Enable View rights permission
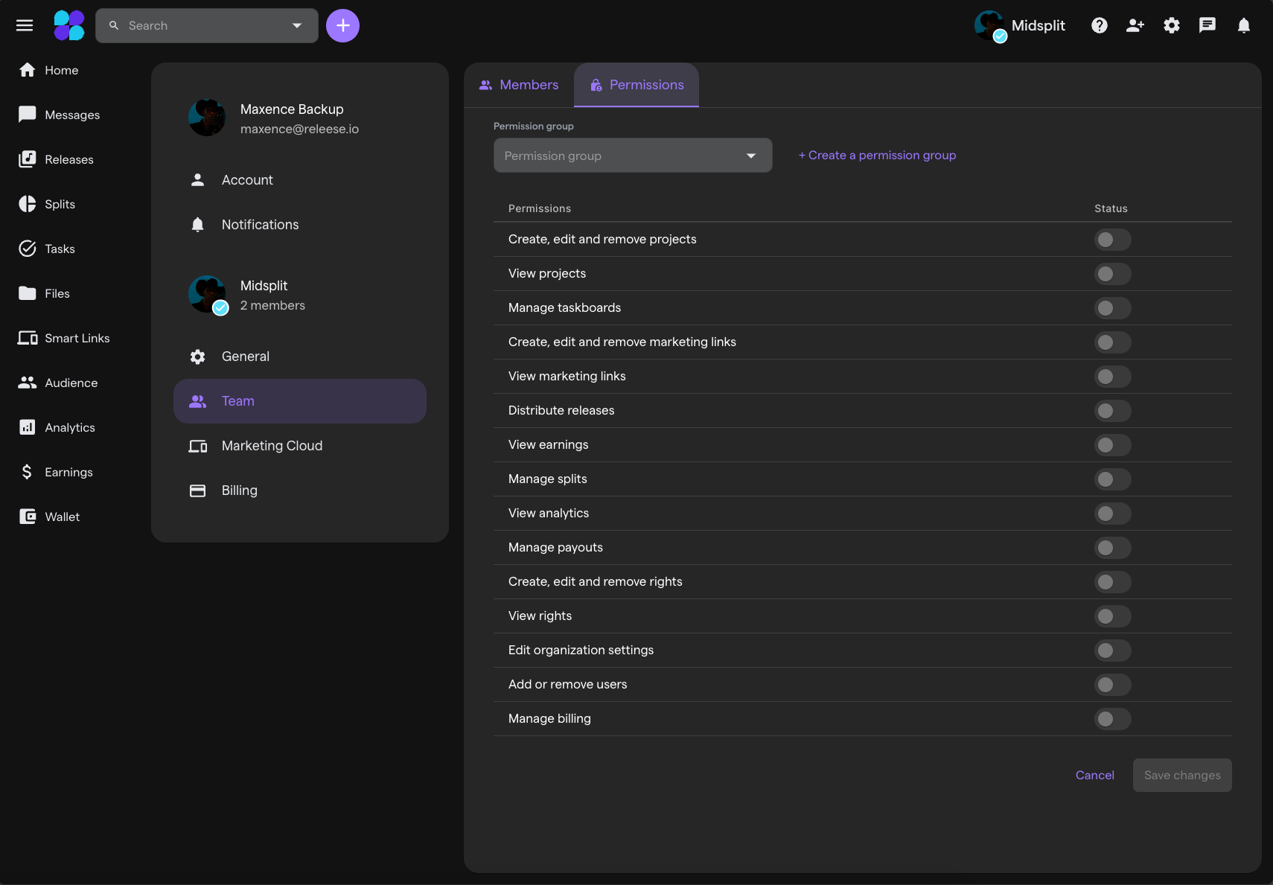This screenshot has width=1273, height=885. [x=1112, y=616]
